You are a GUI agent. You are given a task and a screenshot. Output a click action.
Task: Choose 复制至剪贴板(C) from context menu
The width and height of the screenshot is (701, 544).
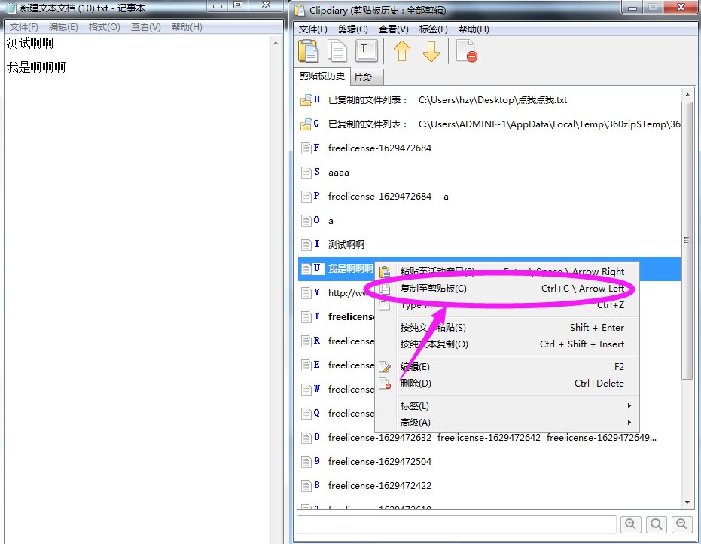(434, 289)
